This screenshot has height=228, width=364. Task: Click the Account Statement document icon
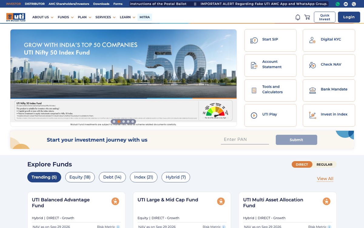[254, 65]
